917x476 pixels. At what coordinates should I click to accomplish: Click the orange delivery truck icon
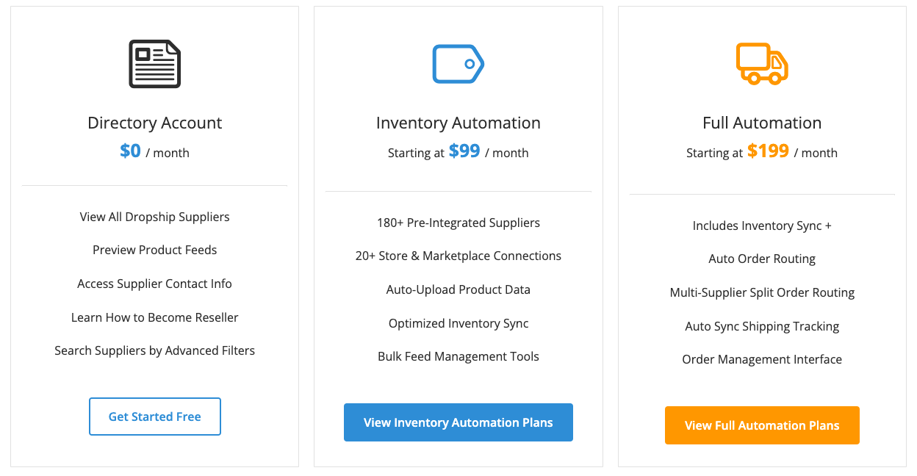762,63
